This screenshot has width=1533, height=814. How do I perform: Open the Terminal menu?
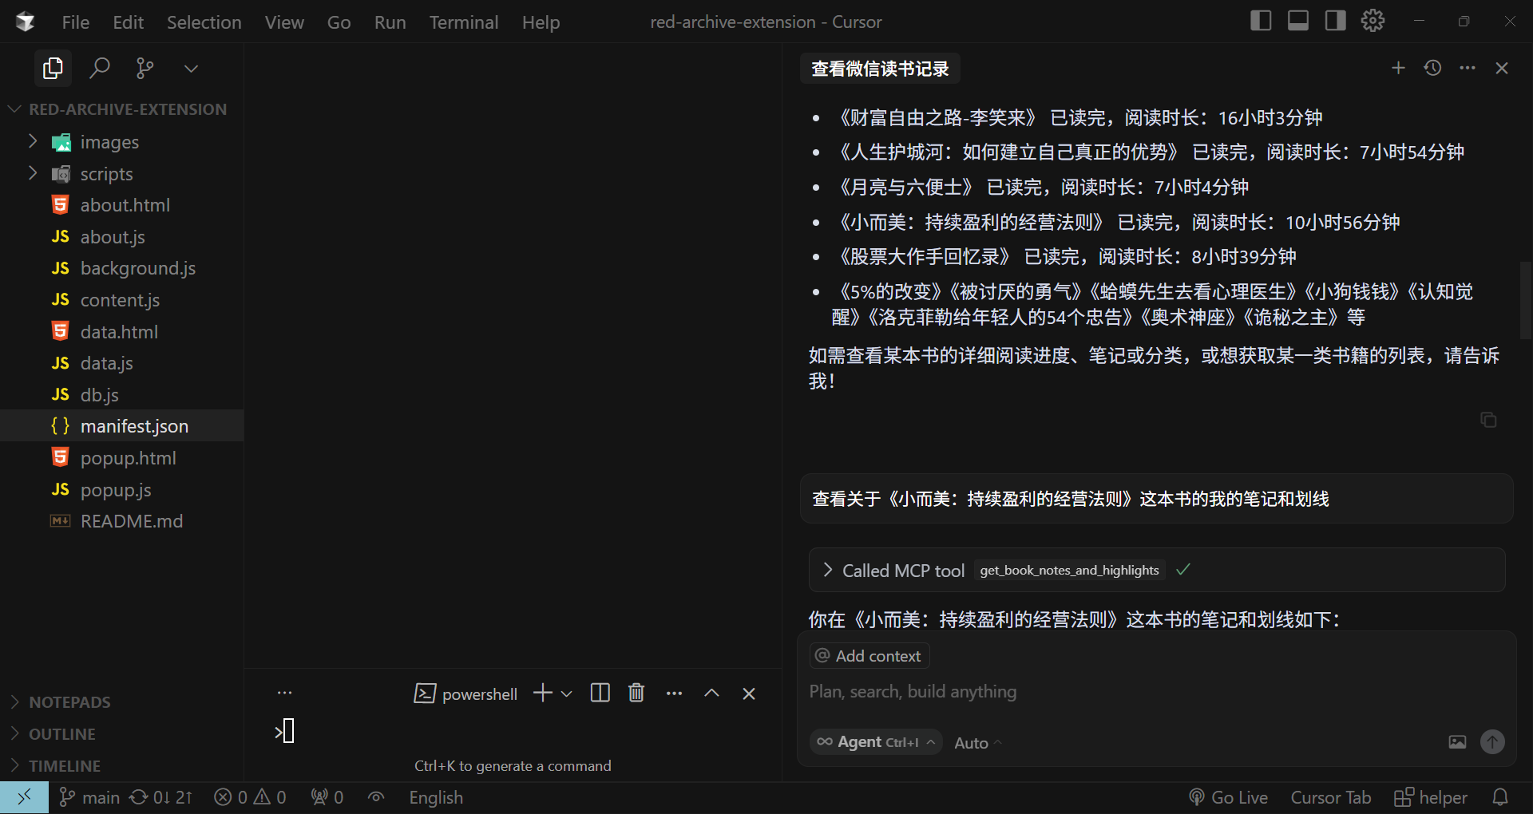tap(464, 22)
